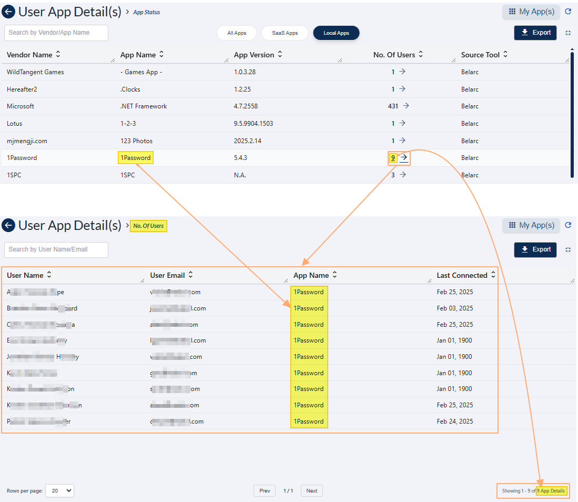Sort the user list by User Email
This screenshot has height=502, width=578.
point(190,275)
